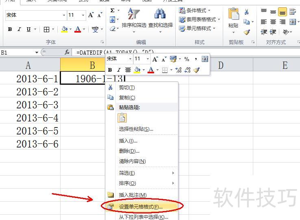Screen dimensions: 300x220
Task: Click the Cut scissors icon in ribbon
Action: click(x=246, y=12)
